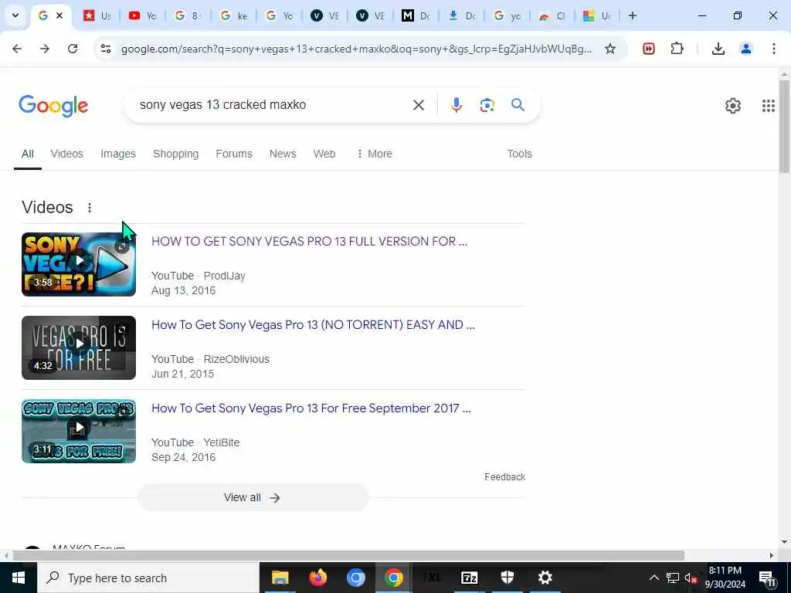The height and width of the screenshot is (593, 791).
Task: Go forward to next page
Action: [45, 49]
